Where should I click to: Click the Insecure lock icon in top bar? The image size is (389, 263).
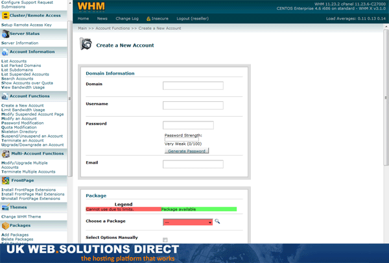tap(149, 19)
